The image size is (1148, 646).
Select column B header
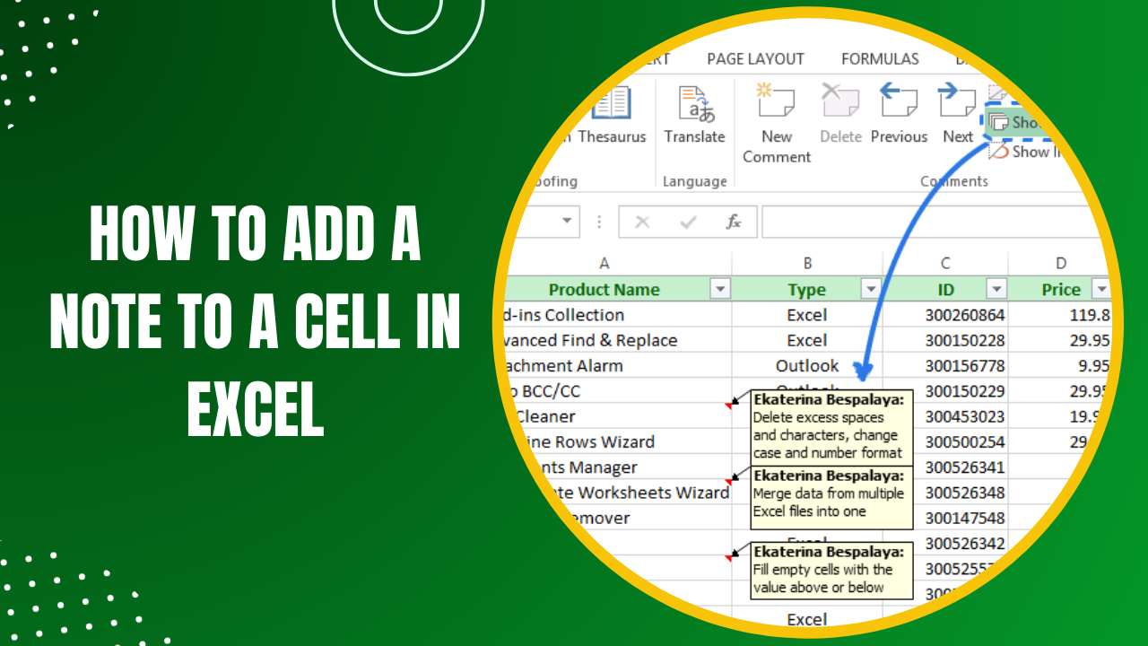(x=807, y=263)
